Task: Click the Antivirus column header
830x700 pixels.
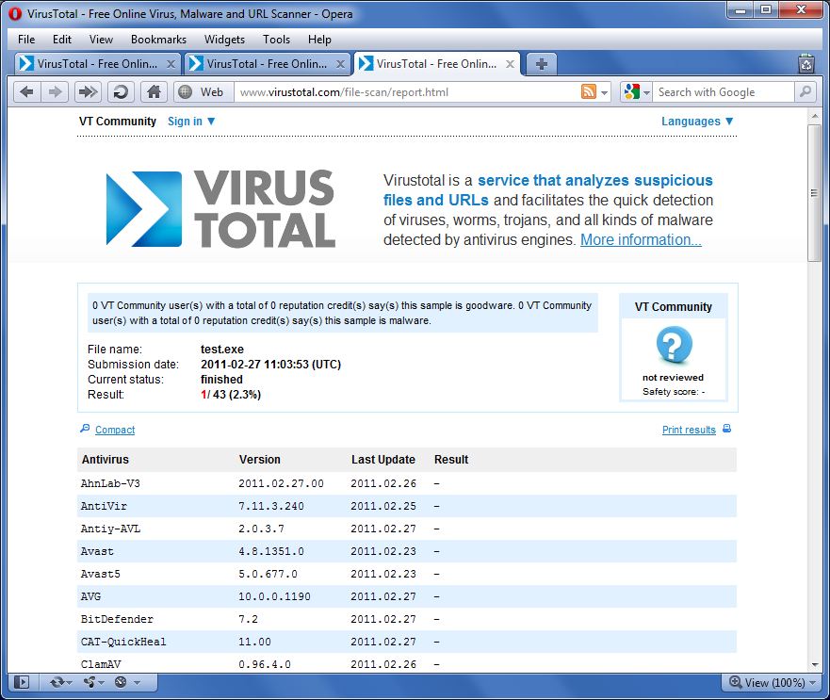Action: tap(106, 460)
